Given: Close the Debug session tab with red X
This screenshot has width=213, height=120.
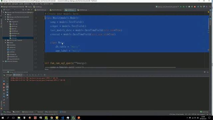Looking at the screenshot, I should (4, 103).
